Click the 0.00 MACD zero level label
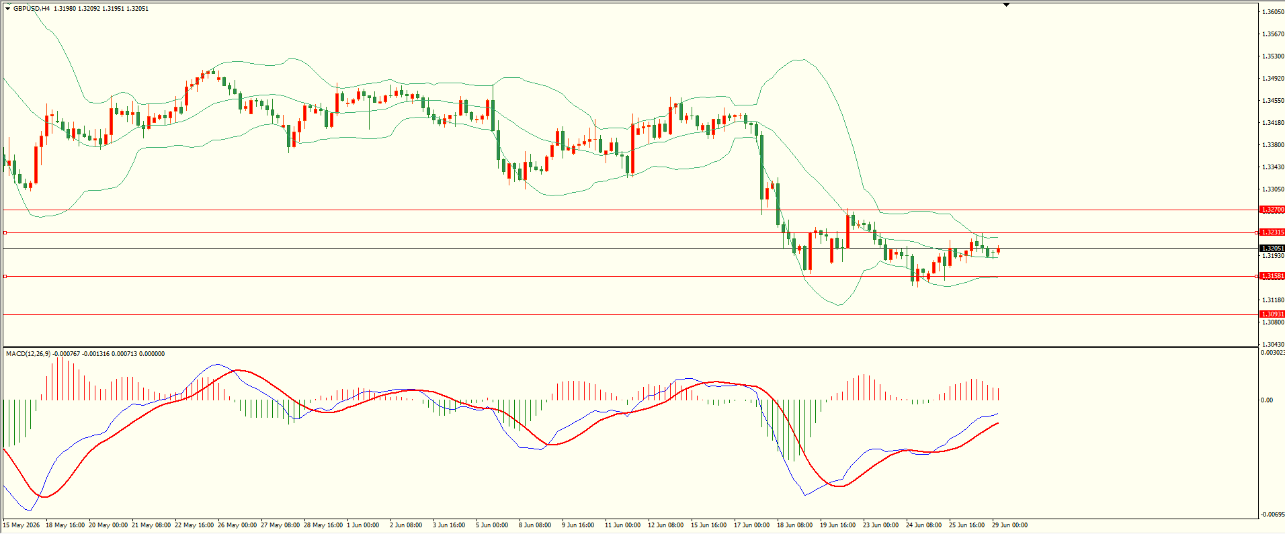 (1267, 400)
